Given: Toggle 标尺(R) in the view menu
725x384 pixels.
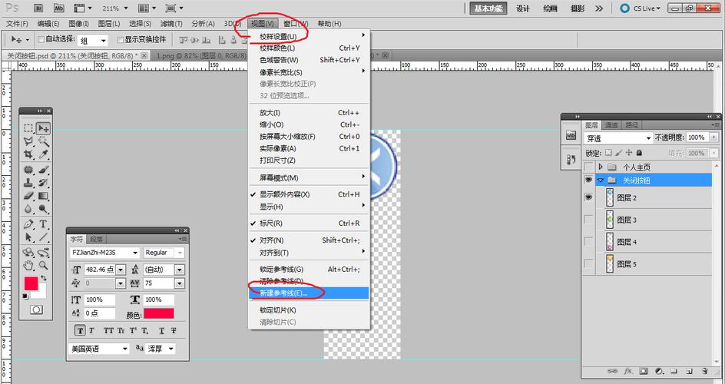Looking at the screenshot, I should pyautogui.click(x=309, y=223).
